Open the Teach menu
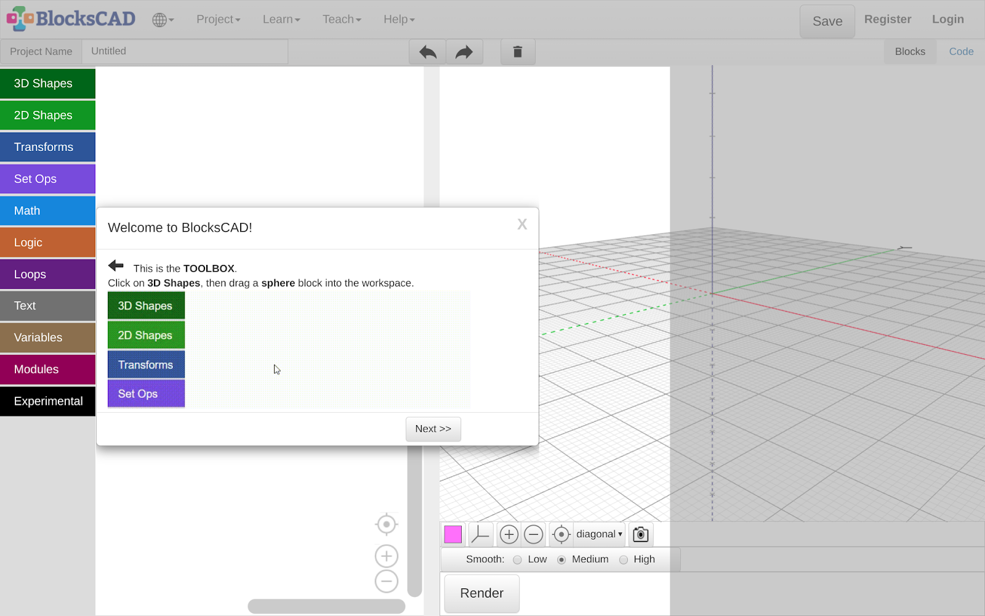Viewport: 985px width, 616px height. (x=342, y=20)
